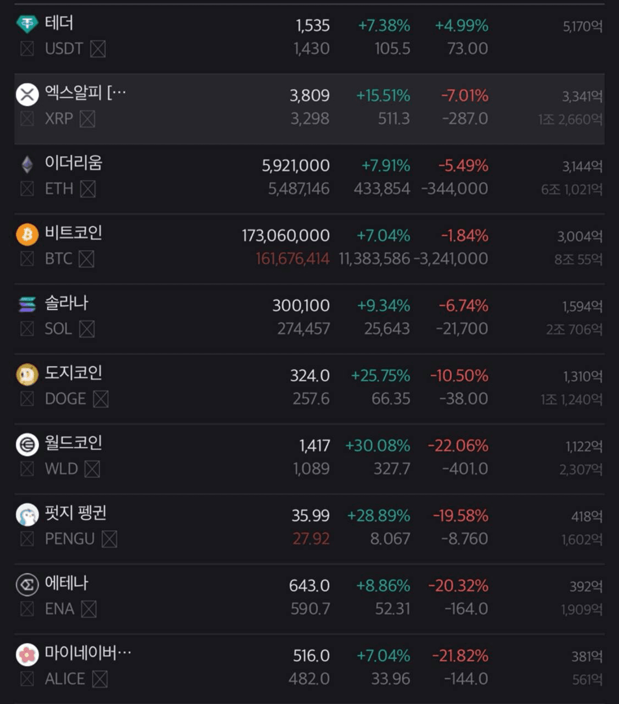The width and height of the screenshot is (619, 704).
Task: Click the pink ALICE flower logo
Action: pyautogui.click(x=27, y=654)
